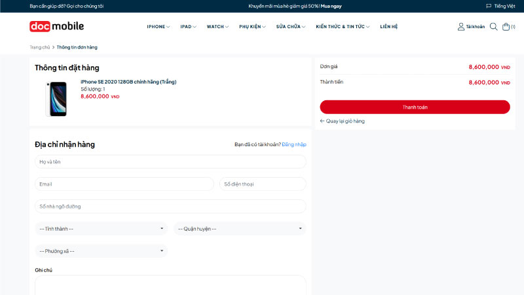Focus the Email input field
The height and width of the screenshot is (295, 524).
(x=124, y=184)
